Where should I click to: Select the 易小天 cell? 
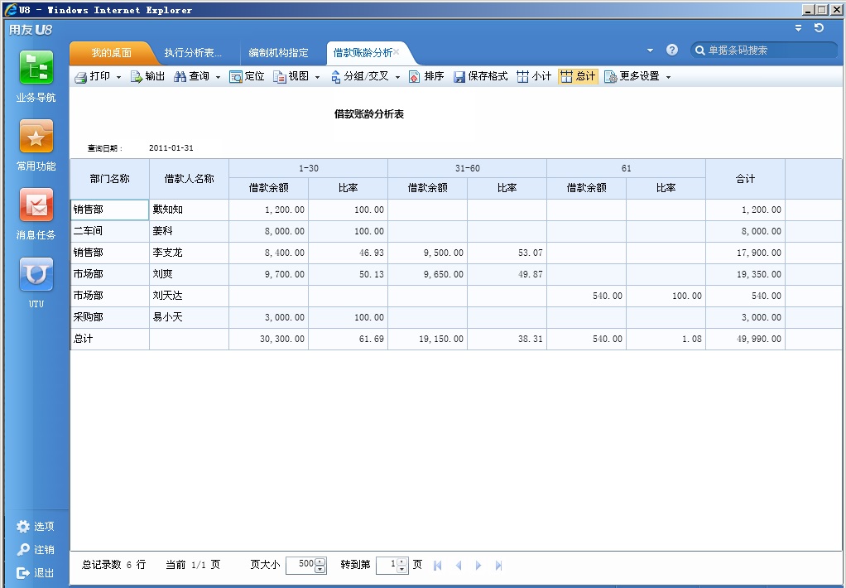(189, 317)
